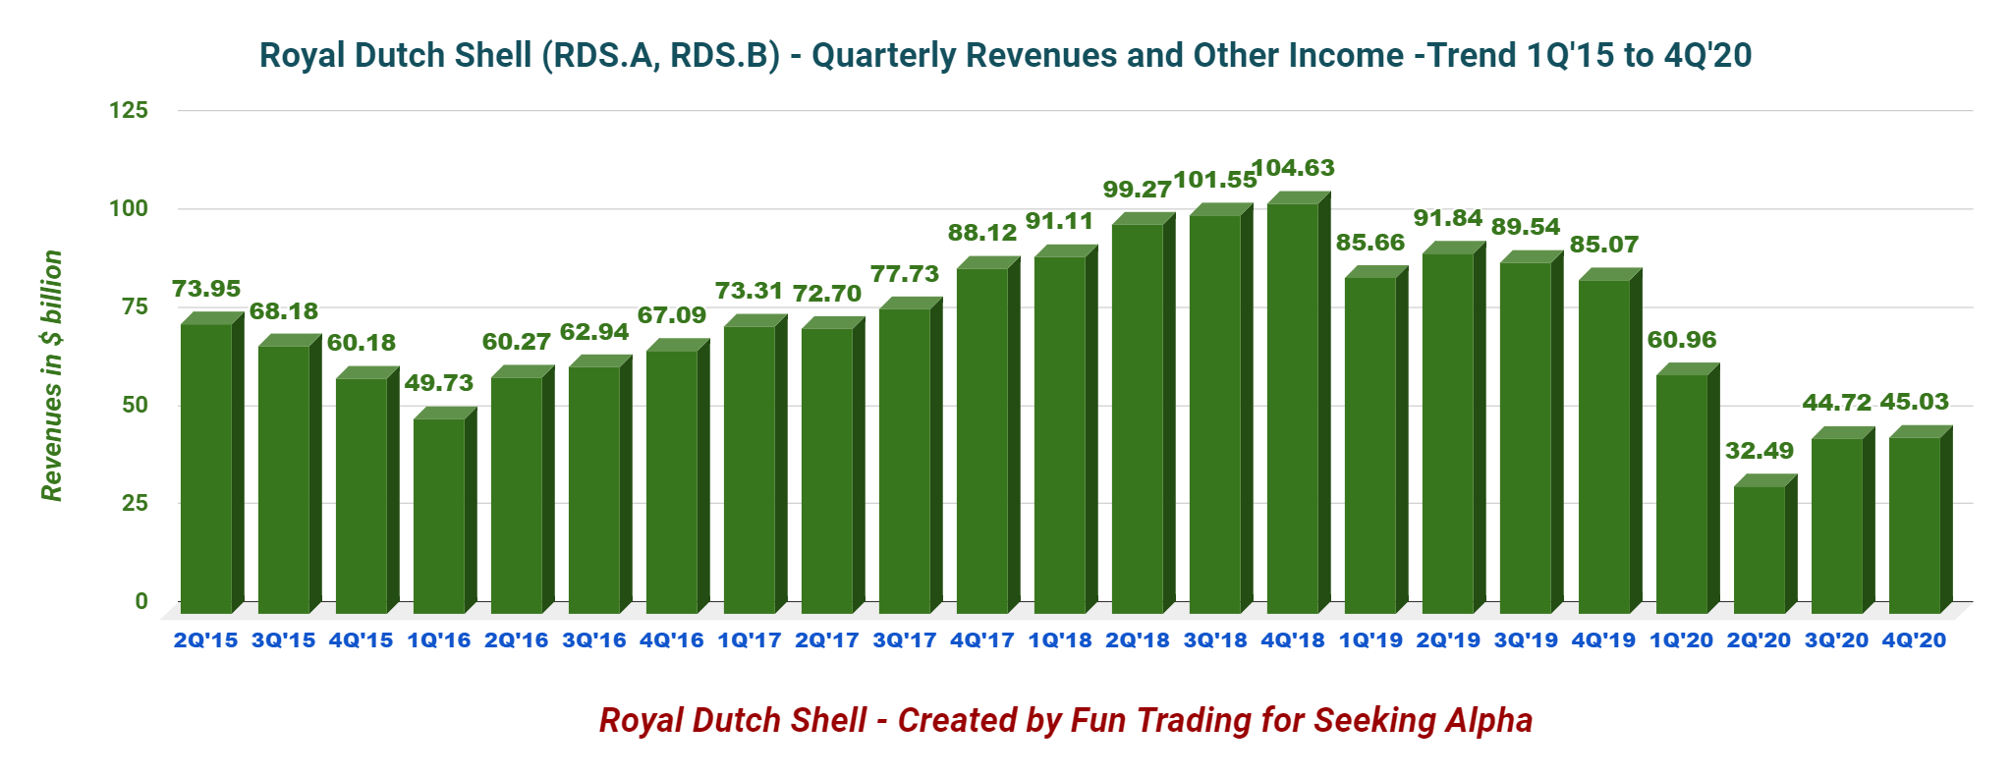Click the 60.96 data label
The height and width of the screenshot is (777, 2012).
click(1682, 340)
